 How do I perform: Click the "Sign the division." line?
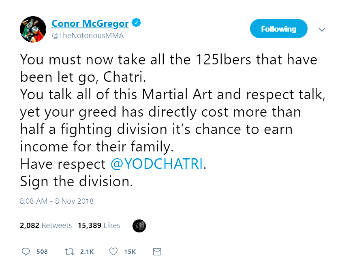[x=77, y=181]
